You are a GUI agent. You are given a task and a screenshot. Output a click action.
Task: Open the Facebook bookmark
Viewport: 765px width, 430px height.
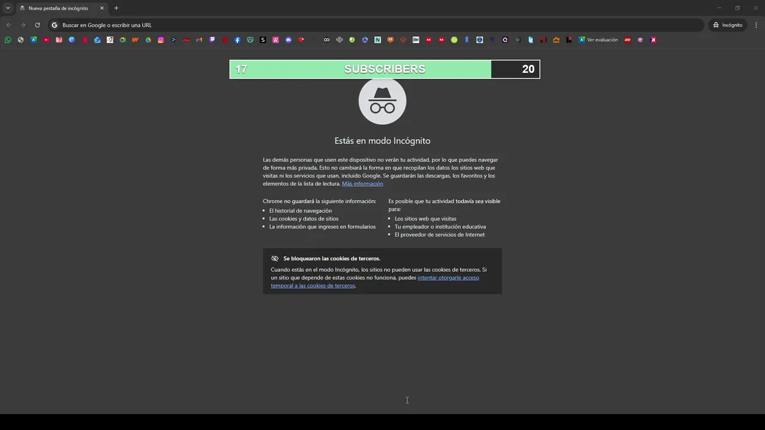(237, 40)
